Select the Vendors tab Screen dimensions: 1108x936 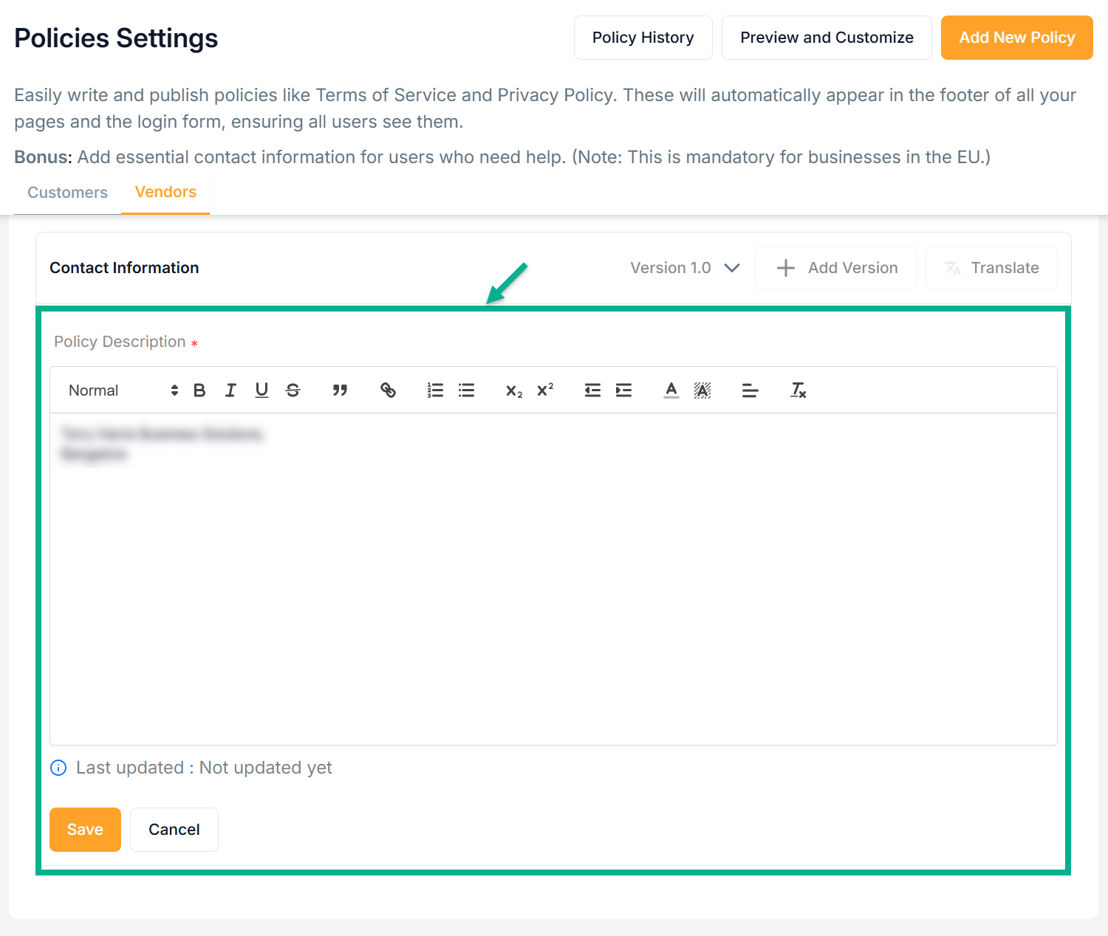(x=165, y=192)
